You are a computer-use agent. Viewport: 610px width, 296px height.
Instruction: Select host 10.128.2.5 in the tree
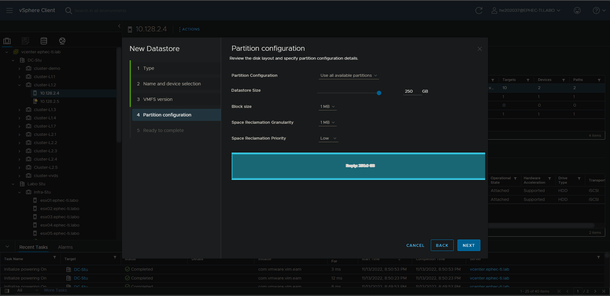tap(50, 102)
